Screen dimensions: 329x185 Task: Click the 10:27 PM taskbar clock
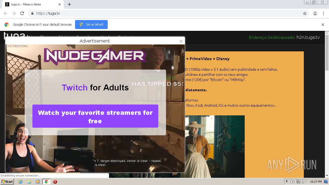pyautogui.click(x=316, y=182)
